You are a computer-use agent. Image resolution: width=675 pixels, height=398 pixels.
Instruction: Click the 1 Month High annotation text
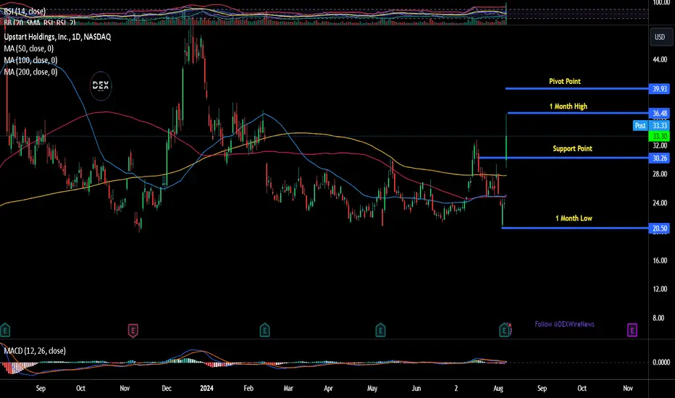569,106
